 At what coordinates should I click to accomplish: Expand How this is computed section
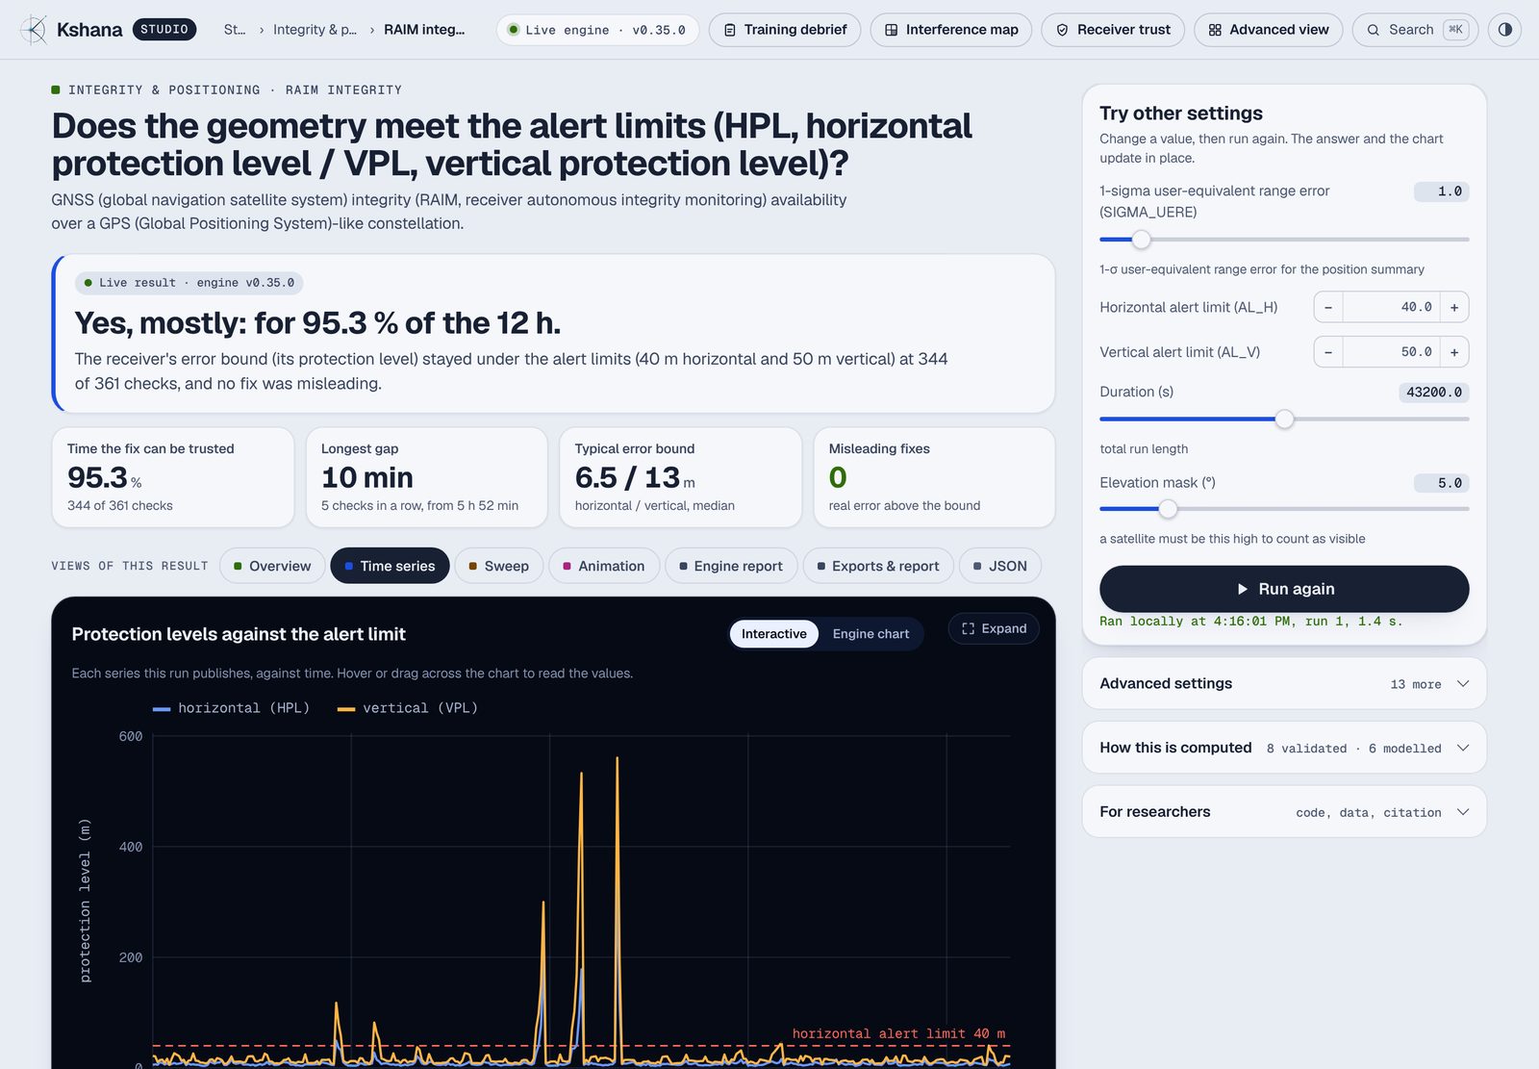(1284, 748)
